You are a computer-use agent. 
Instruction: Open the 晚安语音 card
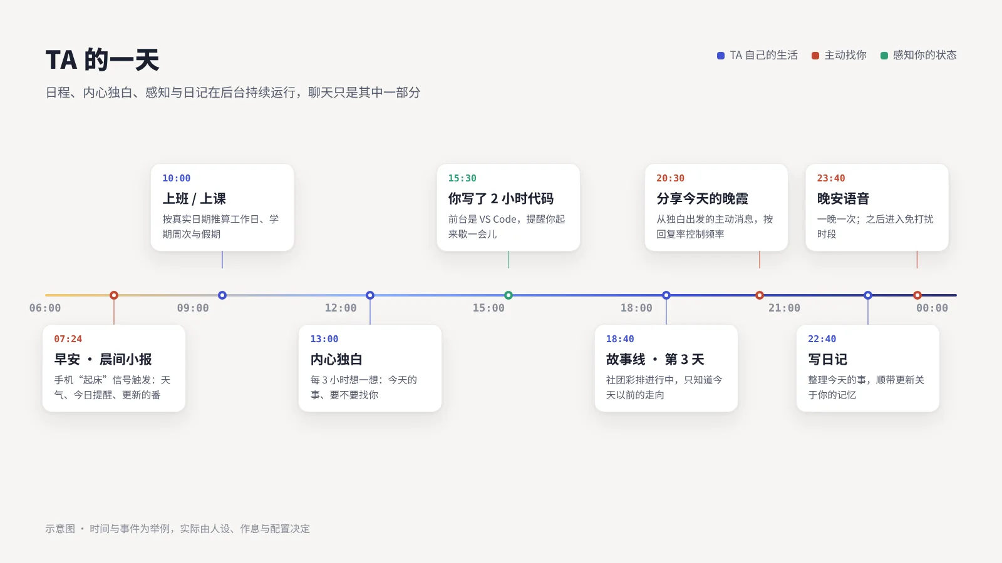click(877, 208)
